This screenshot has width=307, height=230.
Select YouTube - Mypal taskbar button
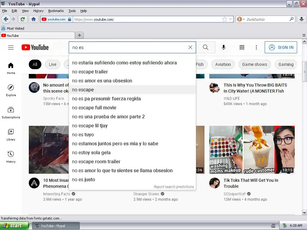click(56, 226)
